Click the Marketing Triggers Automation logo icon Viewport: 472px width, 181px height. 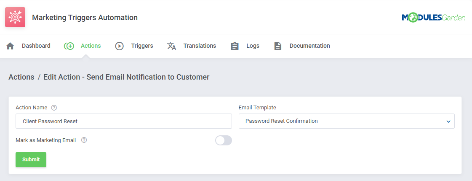pos(15,17)
